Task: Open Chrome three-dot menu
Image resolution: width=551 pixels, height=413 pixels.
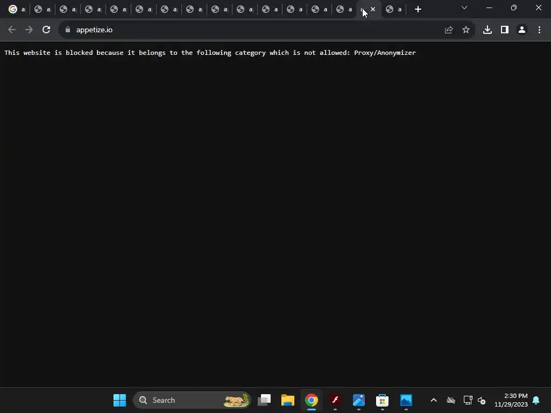Action: tap(539, 30)
